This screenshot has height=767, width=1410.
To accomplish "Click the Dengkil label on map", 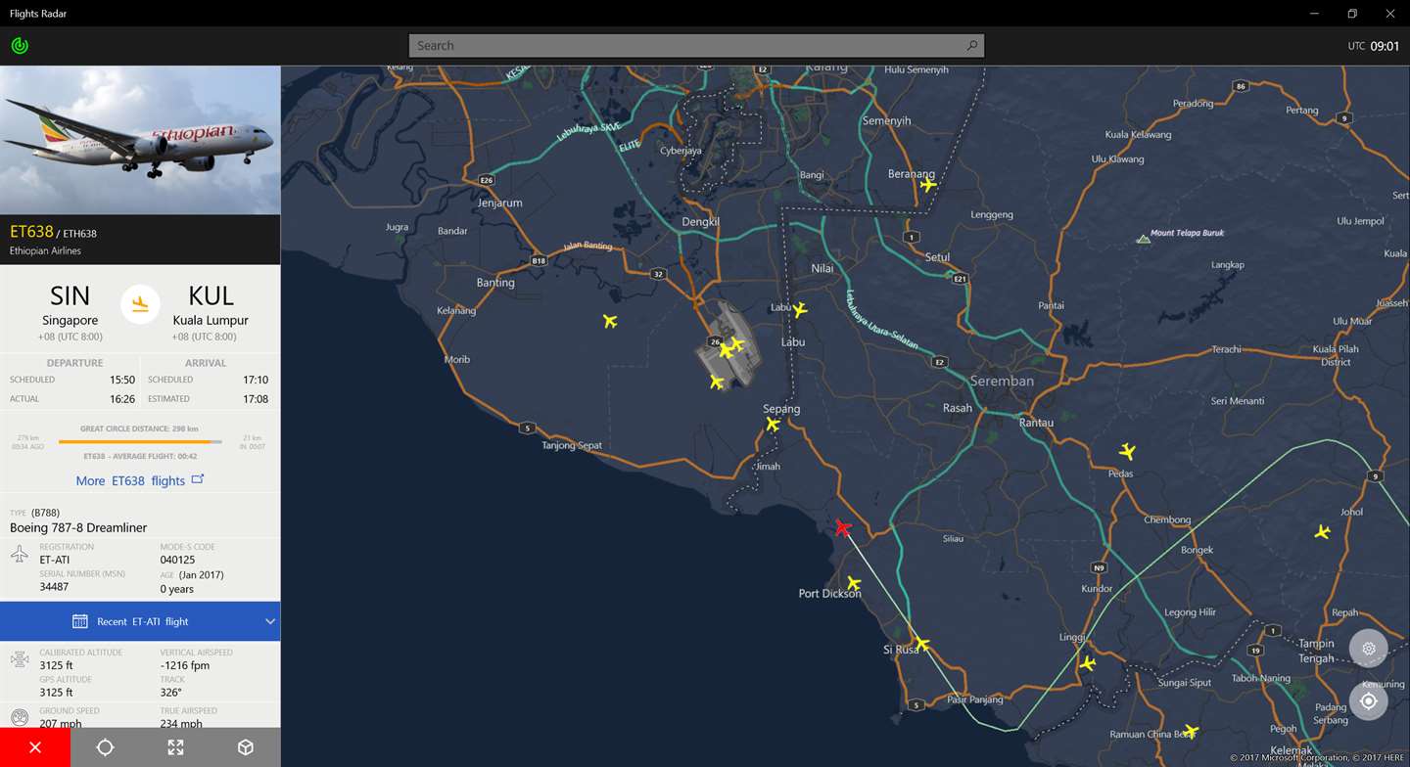I will click(x=700, y=222).
